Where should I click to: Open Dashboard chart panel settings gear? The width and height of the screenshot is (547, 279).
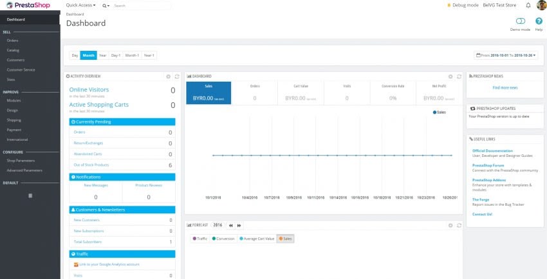click(450, 76)
